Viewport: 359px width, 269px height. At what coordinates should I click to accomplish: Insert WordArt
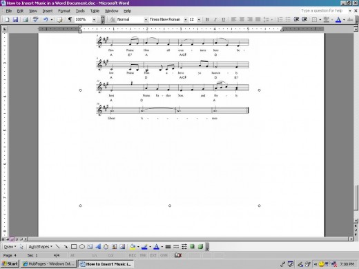point(98,247)
